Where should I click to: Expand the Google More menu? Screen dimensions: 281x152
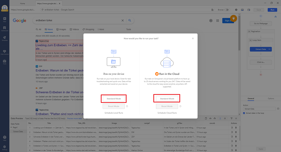pos(101,29)
